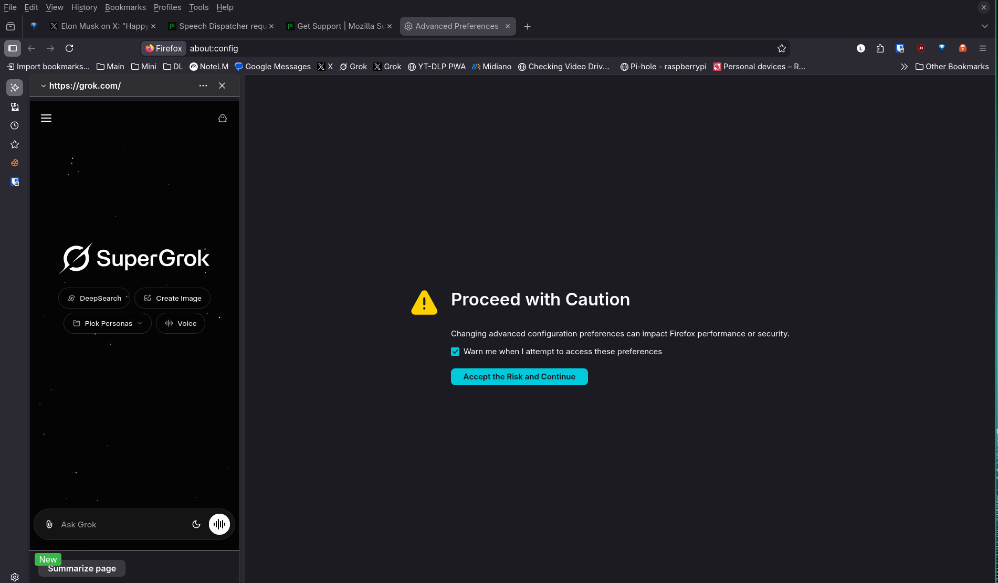Open Firefox View from the tab bar
This screenshot has width=998, height=583.
point(10,26)
